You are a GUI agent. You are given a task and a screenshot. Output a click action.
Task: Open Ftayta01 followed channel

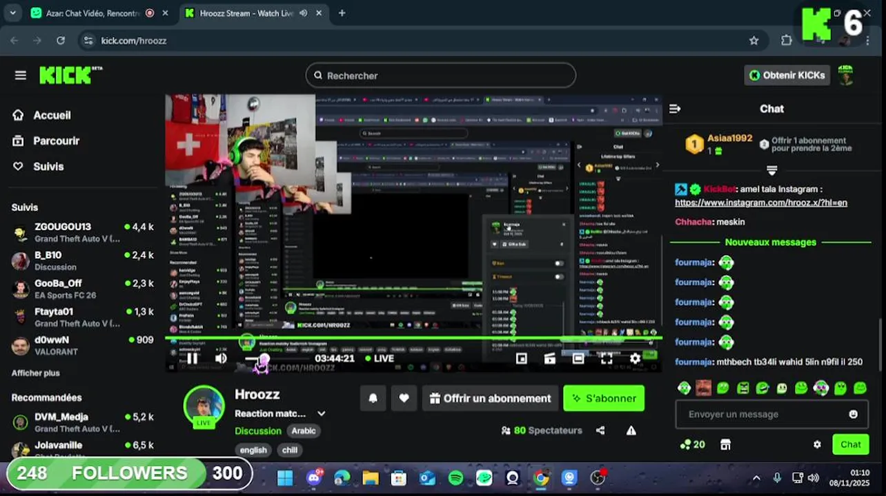83,317
